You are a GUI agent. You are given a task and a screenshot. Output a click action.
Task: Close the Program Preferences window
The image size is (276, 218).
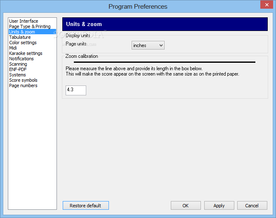tap(267, 5)
